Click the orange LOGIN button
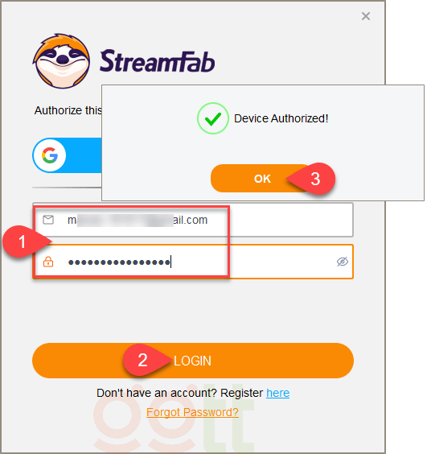This screenshot has height=454, width=427. click(x=193, y=361)
